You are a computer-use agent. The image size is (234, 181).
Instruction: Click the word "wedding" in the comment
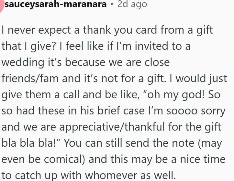[22, 62]
